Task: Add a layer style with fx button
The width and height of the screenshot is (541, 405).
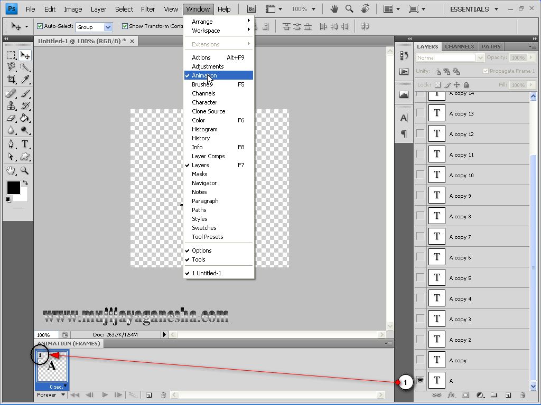Action: click(451, 395)
